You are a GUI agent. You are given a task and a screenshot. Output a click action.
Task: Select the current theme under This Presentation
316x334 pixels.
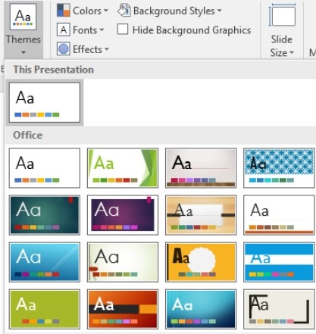coord(45,103)
